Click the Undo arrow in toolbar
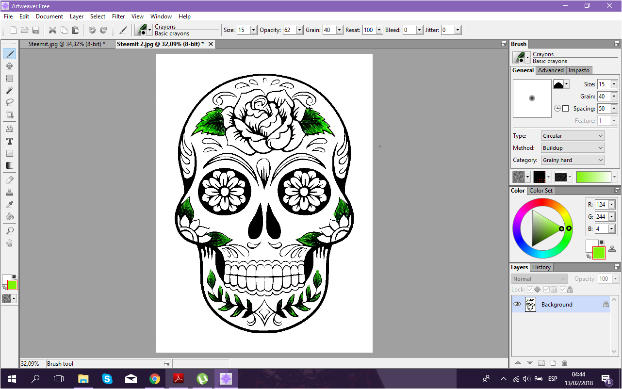 92,30
